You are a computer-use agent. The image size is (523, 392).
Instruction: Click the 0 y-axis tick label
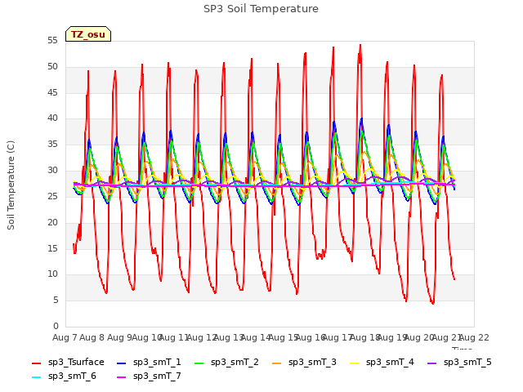pyautogui.click(x=56, y=326)
